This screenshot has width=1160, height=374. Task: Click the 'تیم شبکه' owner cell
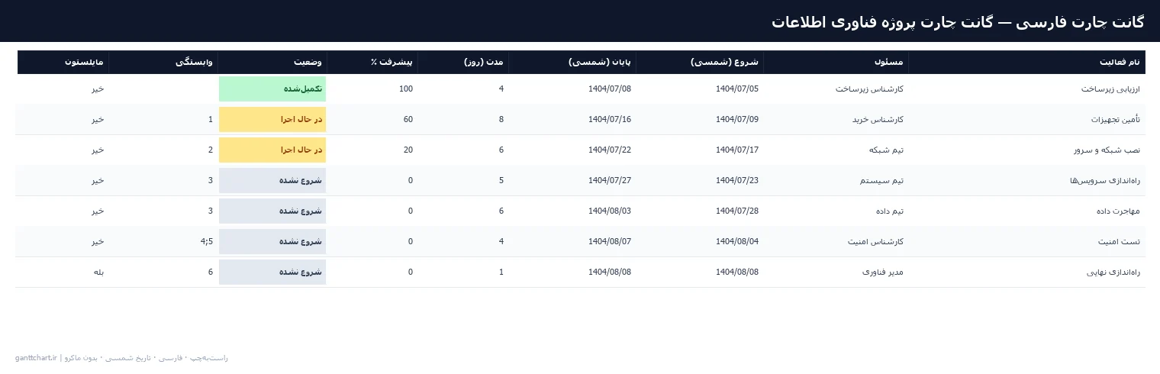pyautogui.click(x=836, y=150)
